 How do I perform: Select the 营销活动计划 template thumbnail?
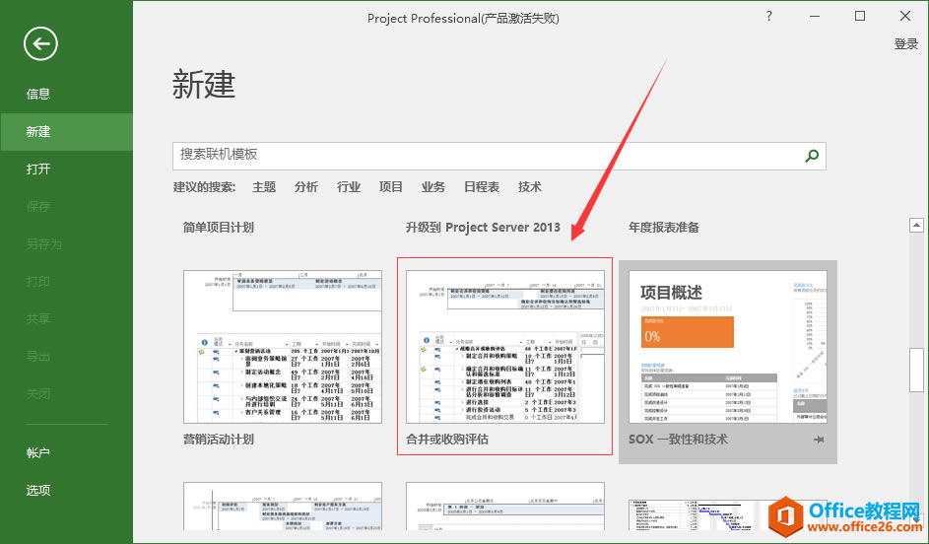tap(283, 346)
